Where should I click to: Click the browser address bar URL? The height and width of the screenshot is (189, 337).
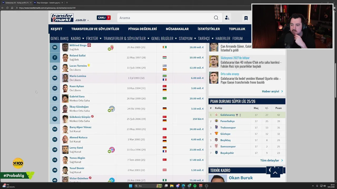(47, 8)
